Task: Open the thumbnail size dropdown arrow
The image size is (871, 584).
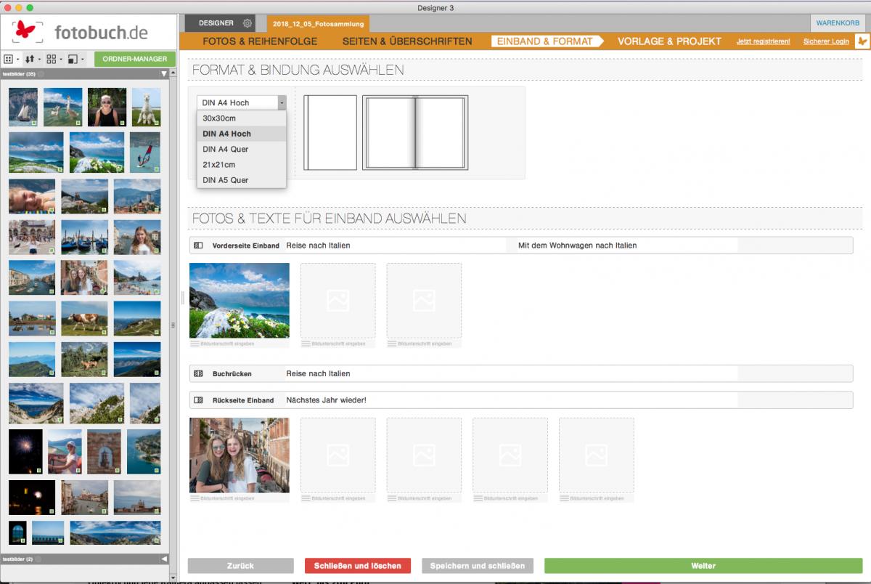Action: [82, 60]
